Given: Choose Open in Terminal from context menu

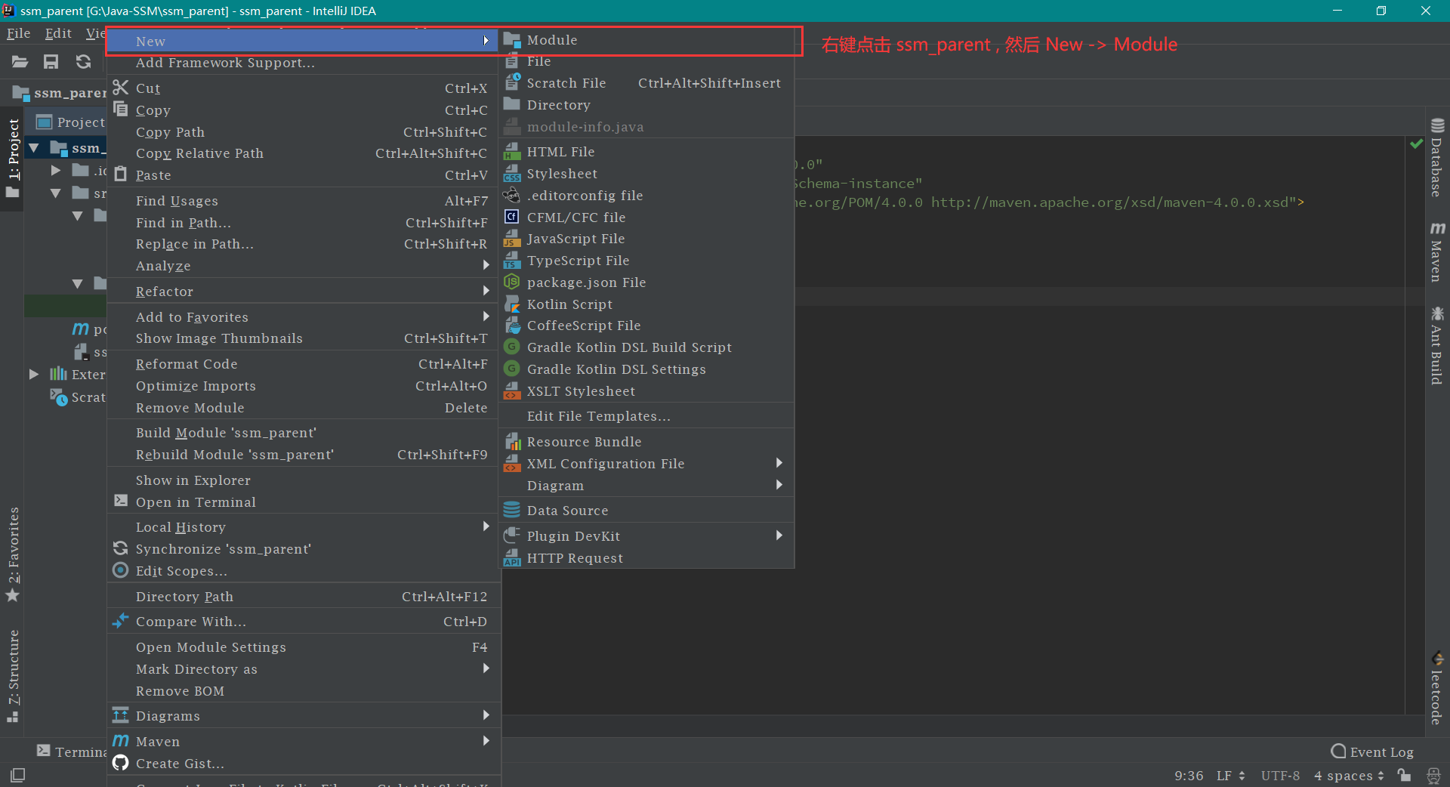Looking at the screenshot, I should (196, 502).
